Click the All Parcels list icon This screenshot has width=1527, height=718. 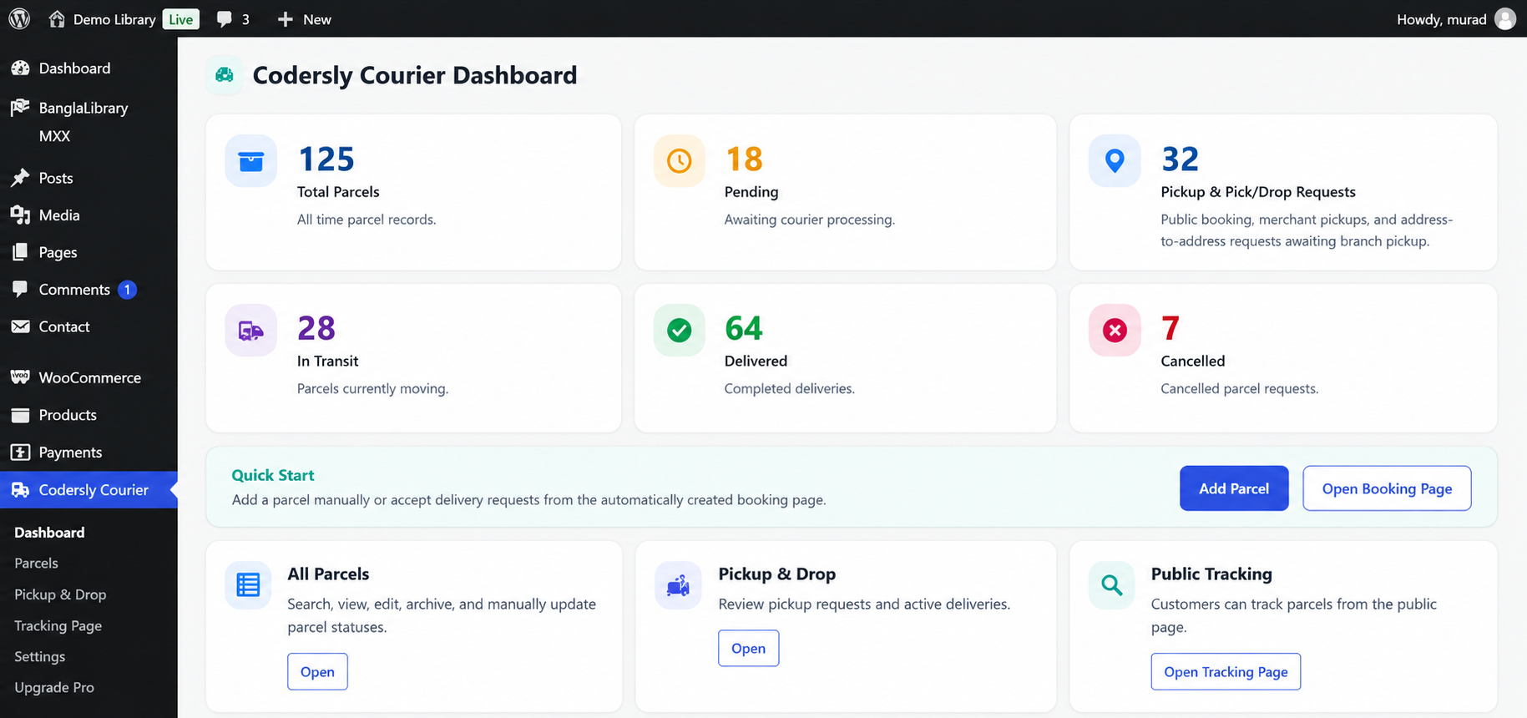(x=248, y=584)
